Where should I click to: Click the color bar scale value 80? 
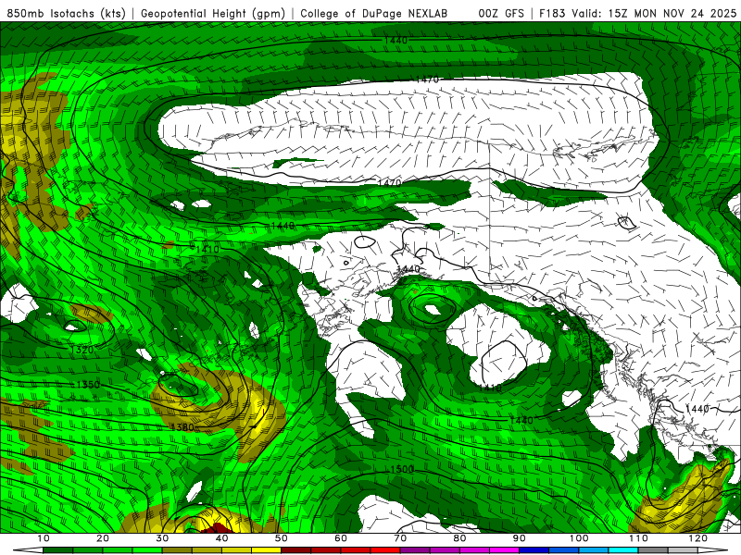click(x=459, y=538)
